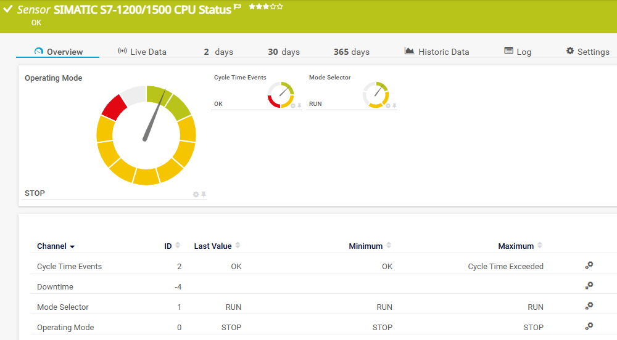Click the red segment of Operating Mode gauge

(x=115, y=107)
